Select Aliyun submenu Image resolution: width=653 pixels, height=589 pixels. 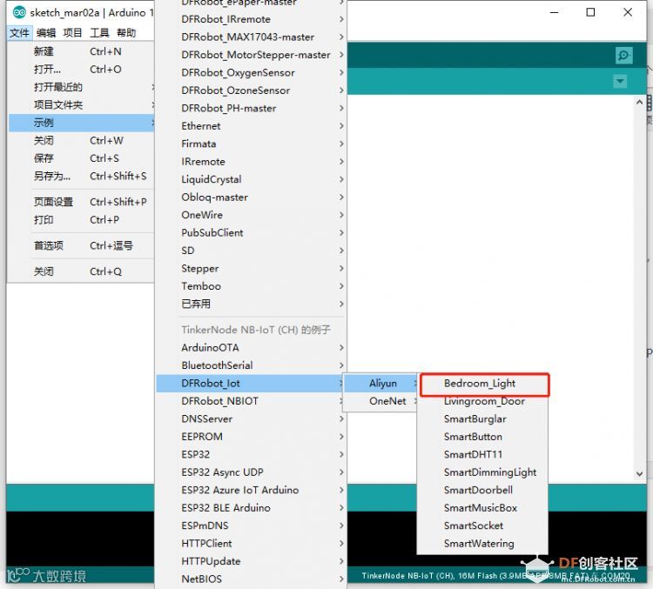point(380,384)
